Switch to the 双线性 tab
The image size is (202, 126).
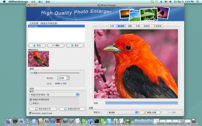coord(147,26)
